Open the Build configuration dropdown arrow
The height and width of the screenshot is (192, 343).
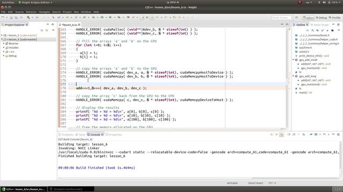[32, 18]
